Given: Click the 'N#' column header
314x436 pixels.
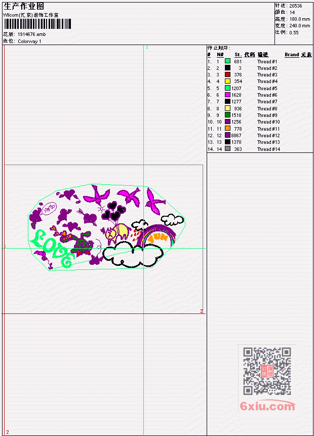Looking at the screenshot, I should (x=220, y=55).
